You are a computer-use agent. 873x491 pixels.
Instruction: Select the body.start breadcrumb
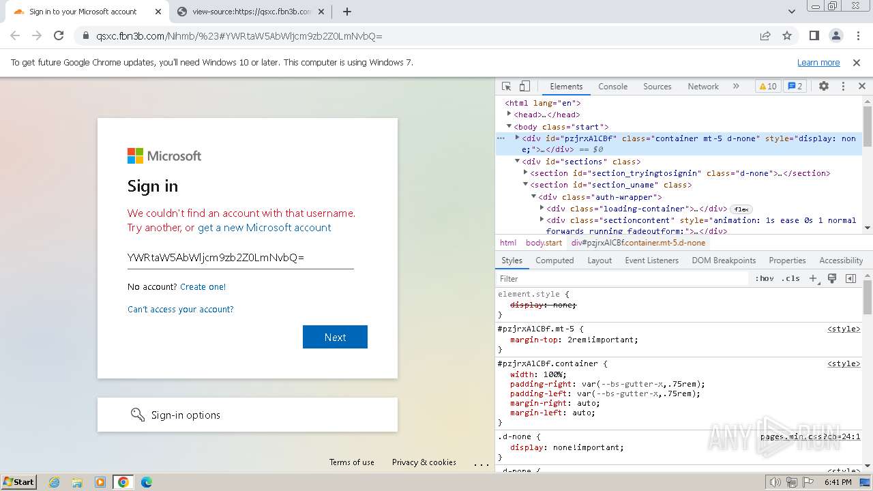point(544,243)
